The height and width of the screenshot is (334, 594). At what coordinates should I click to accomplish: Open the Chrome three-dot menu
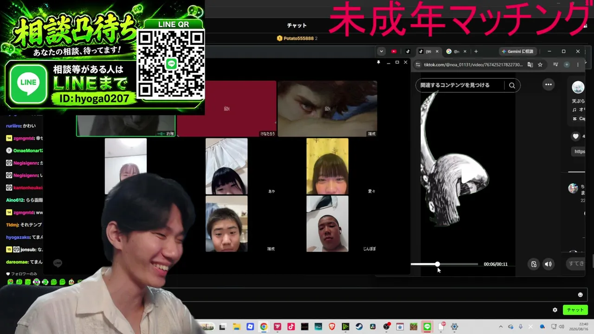tap(578, 65)
